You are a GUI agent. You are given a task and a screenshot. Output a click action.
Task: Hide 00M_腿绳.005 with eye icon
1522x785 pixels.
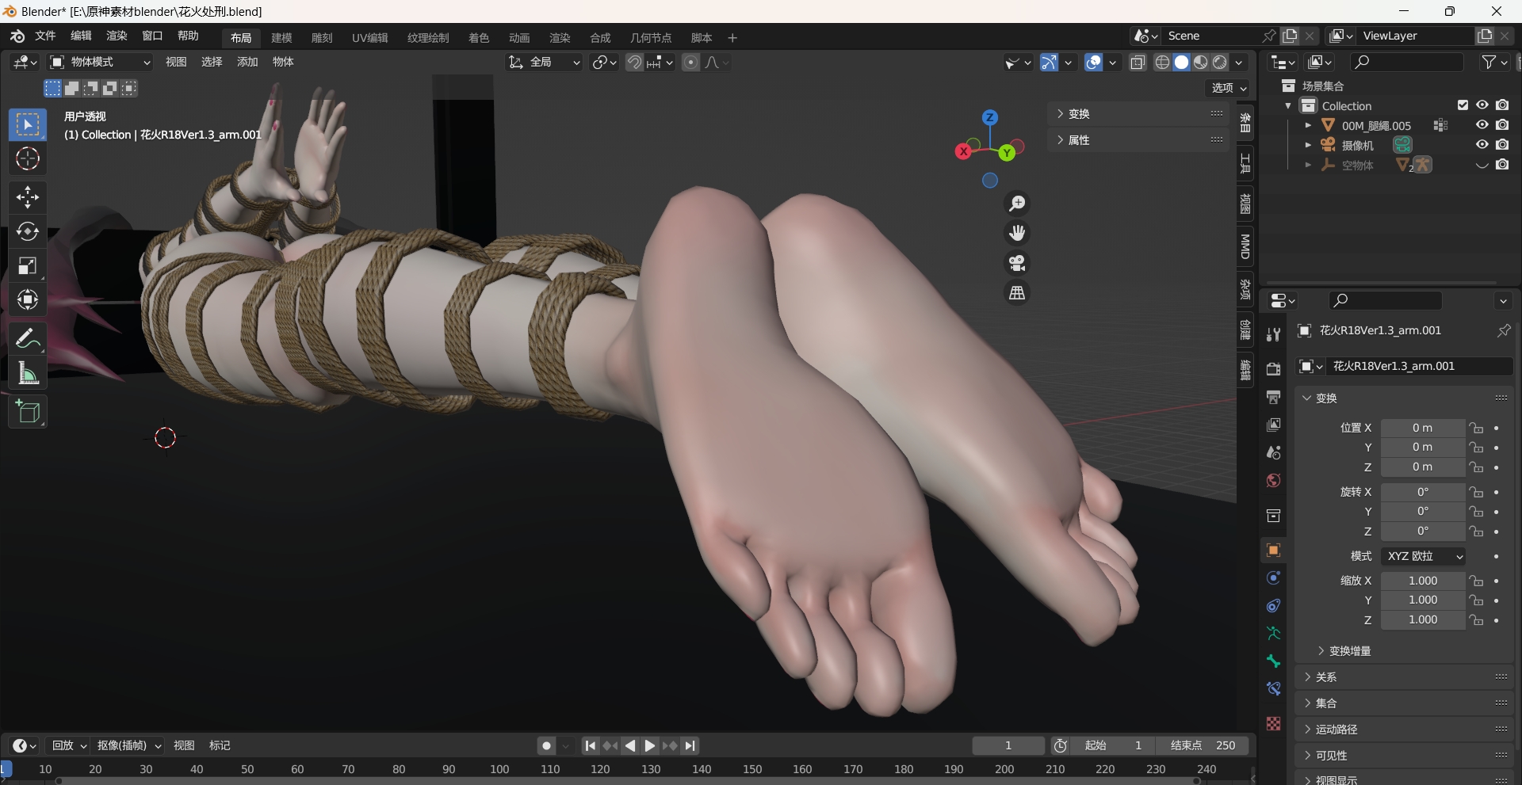(x=1482, y=125)
